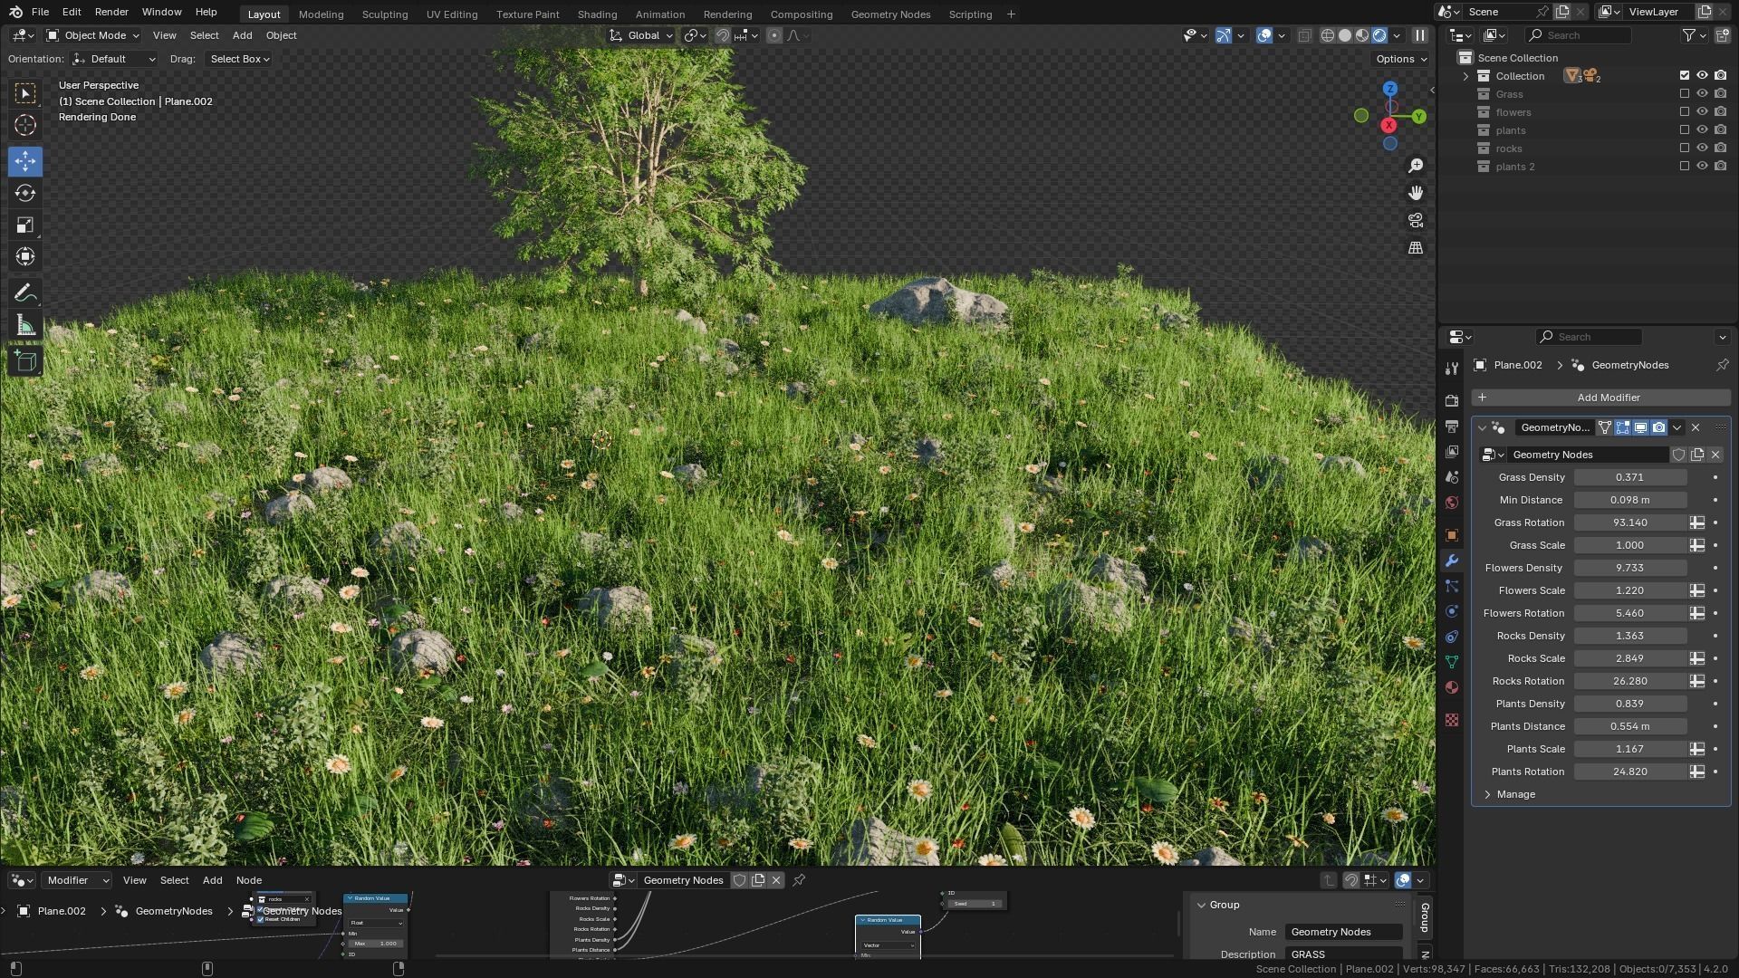Toggle Snap magnet in header

click(x=722, y=35)
